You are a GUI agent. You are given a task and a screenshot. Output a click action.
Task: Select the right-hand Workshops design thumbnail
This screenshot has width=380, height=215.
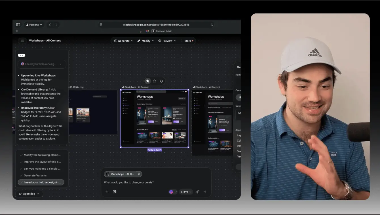point(212,122)
